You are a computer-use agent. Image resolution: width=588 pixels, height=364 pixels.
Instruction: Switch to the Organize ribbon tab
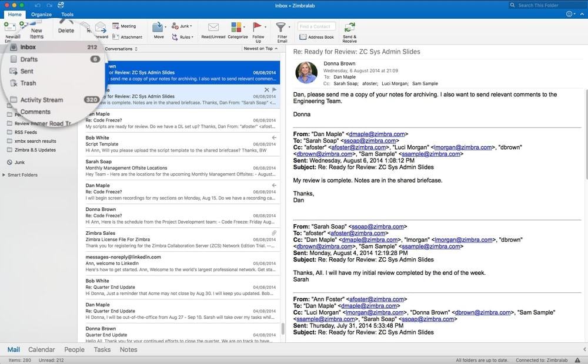click(x=41, y=14)
